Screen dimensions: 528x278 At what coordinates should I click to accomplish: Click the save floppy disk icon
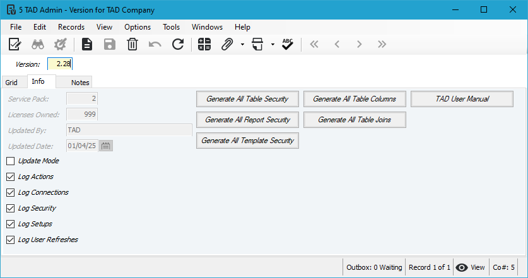[x=109, y=44]
